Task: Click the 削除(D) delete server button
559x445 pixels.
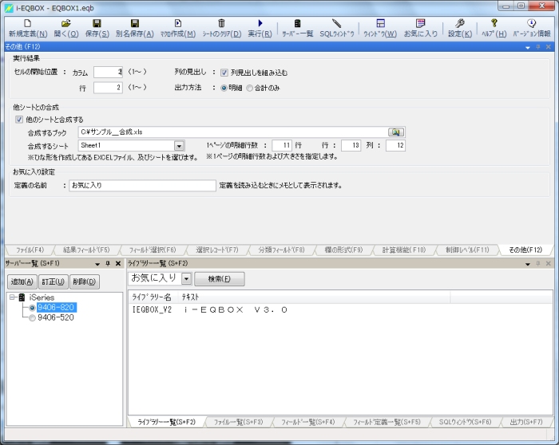Action: (85, 282)
